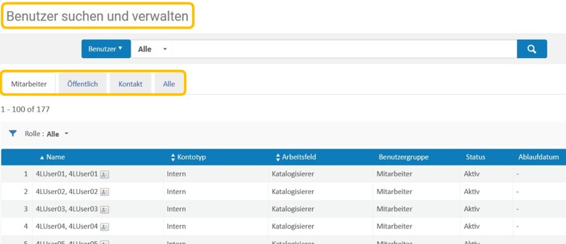Select the Mitarbeiter tab

pos(29,84)
